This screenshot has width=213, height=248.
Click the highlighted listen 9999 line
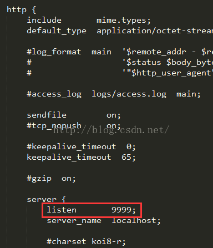92,210
